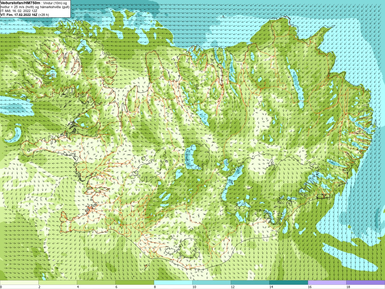
Task: Click the purple legend swatch above 18 m/s
Action: point(366,283)
